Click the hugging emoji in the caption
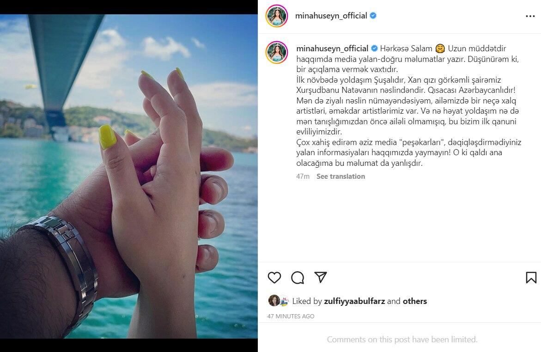Screen dimensions: 541x352 tap(440, 49)
